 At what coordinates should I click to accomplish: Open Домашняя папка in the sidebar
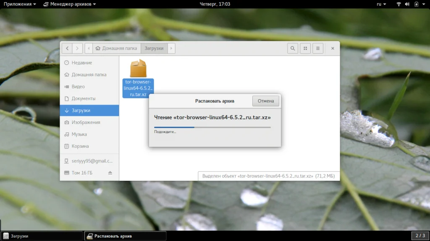coord(89,74)
